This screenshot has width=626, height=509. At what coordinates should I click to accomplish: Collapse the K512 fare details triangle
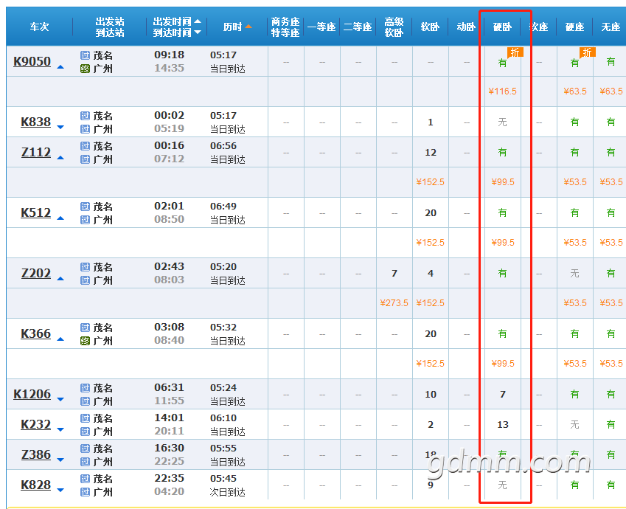(60, 218)
